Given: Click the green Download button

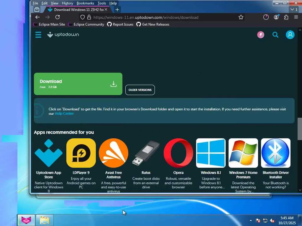Looking at the screenshot, I should [78, 84].
